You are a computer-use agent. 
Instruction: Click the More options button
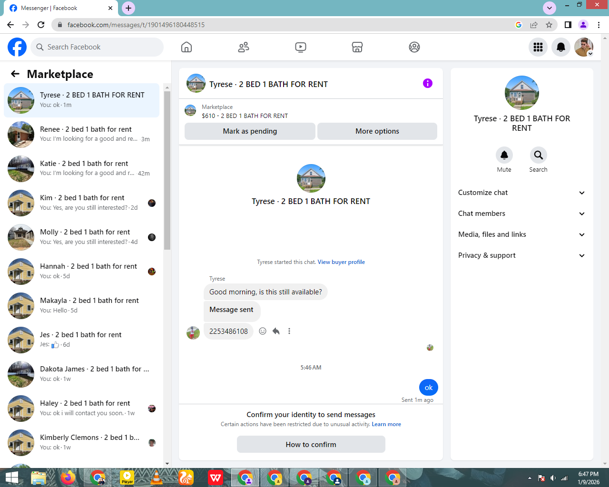tap(377, 131)
